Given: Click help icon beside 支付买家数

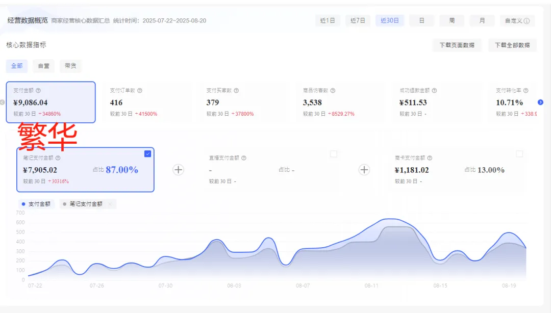Looking at the screenshot, I should tap(237, 91).
